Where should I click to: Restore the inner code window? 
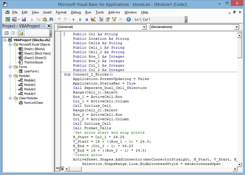coord(234,12)
